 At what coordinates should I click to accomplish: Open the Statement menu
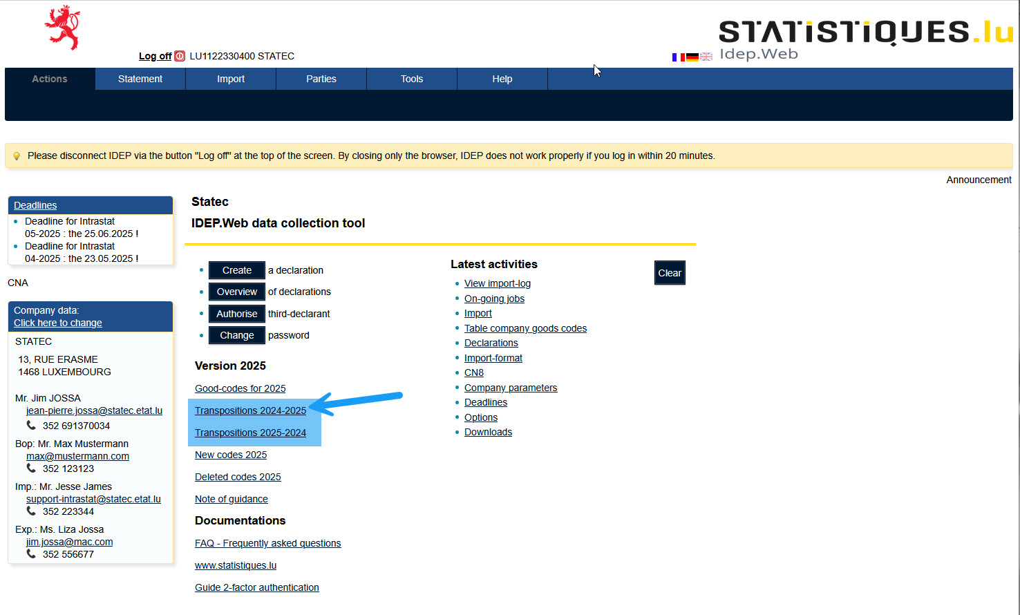pyautogui.click(x=140, y=78)
